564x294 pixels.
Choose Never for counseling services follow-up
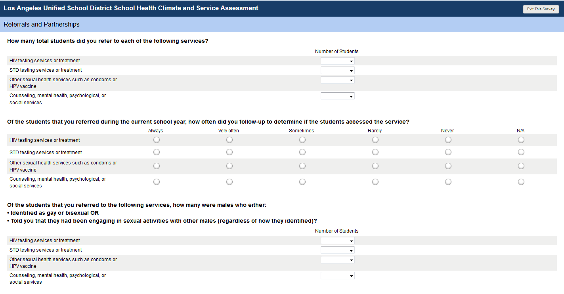tap(448, 182)
